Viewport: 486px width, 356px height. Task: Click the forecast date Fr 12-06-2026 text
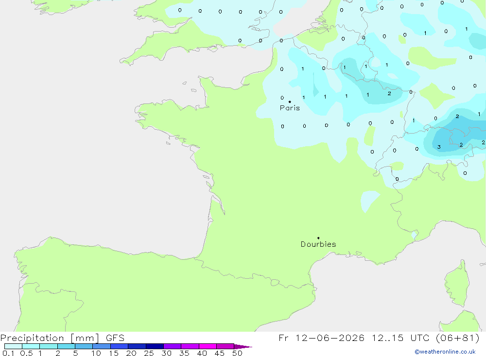pyautogui.click(x=321, y=338)
